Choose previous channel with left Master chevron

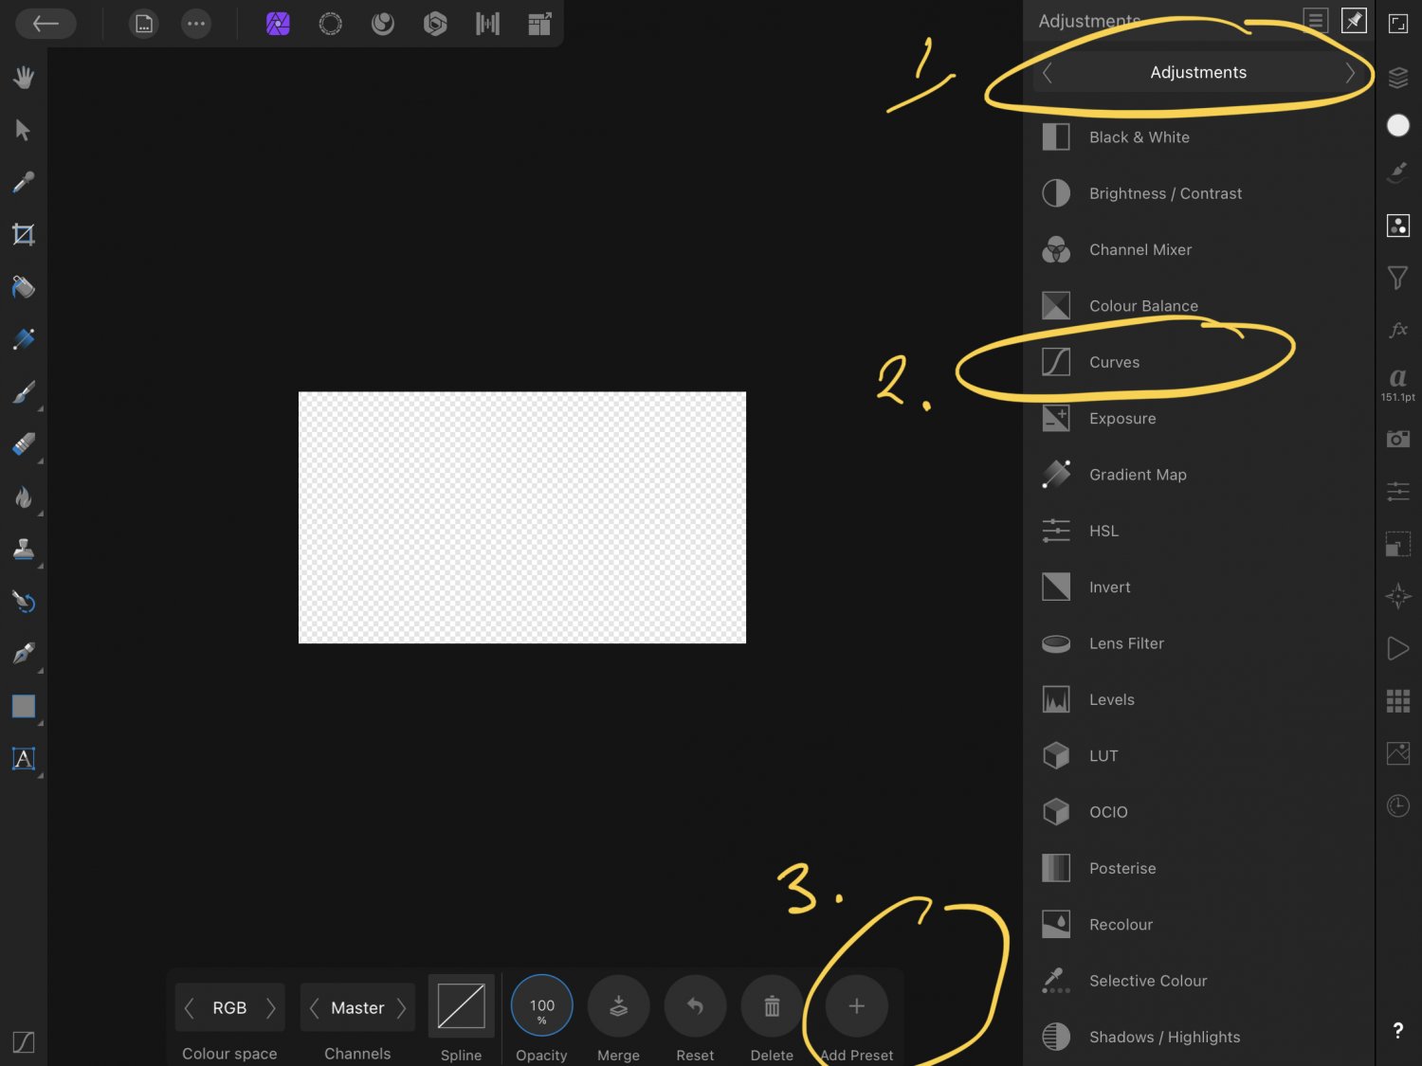tap(314, 1008)
